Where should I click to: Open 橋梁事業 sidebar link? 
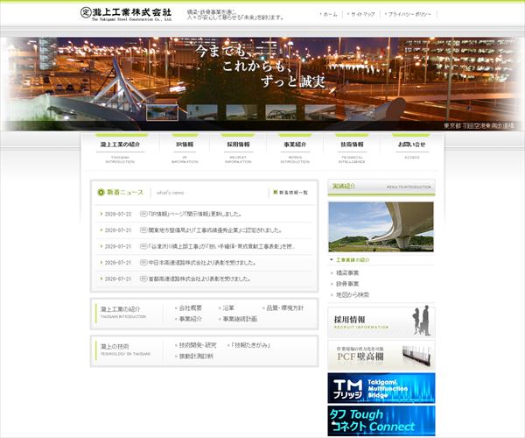click(x=347, y=272)
